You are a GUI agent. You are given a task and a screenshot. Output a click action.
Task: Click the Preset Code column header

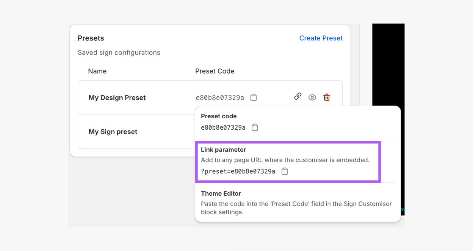pos(215,71)
